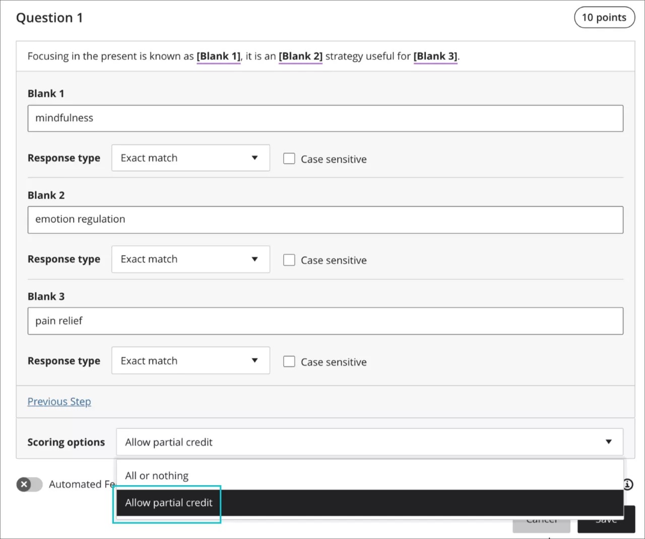Click the 10 points badge
This screenshot has height=539, width=645.
(x=604, y=17)
